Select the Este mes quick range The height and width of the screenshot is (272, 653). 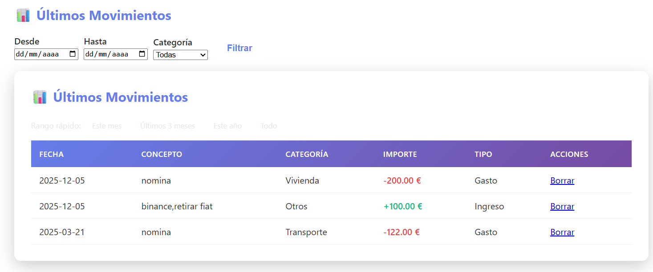[x=106, y=126]
